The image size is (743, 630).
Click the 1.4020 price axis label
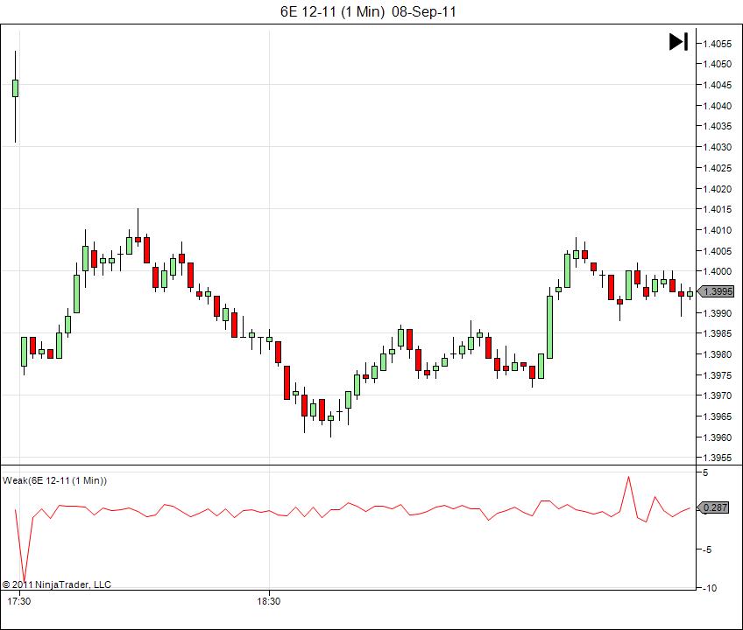click(x=717, y=189)
